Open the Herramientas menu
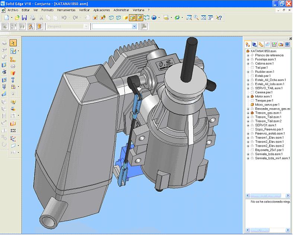The height and width of the screenshot is (235, 293). point(66,10)
